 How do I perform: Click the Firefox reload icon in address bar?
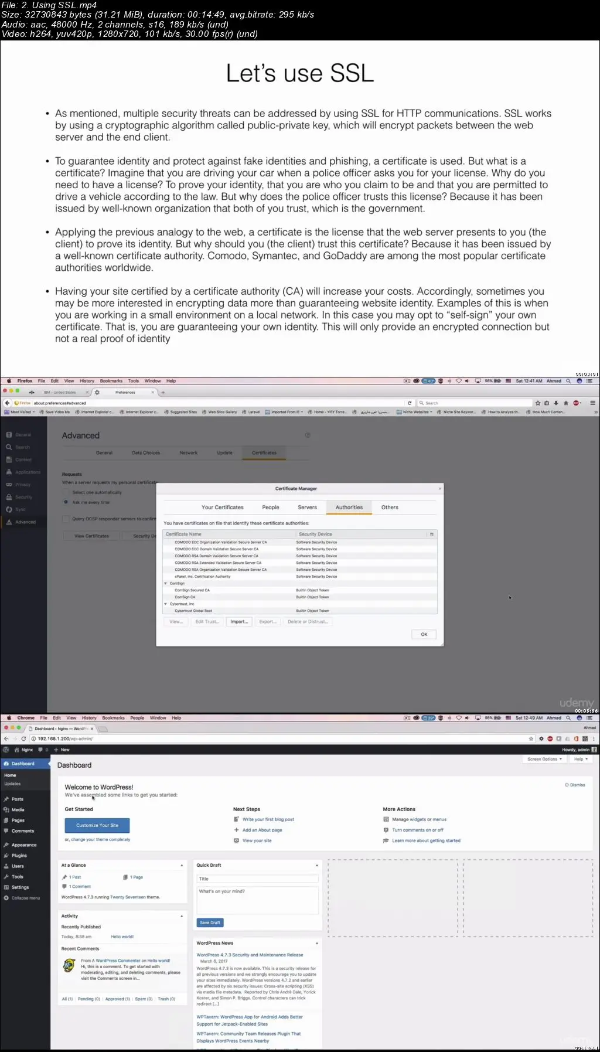410,403
